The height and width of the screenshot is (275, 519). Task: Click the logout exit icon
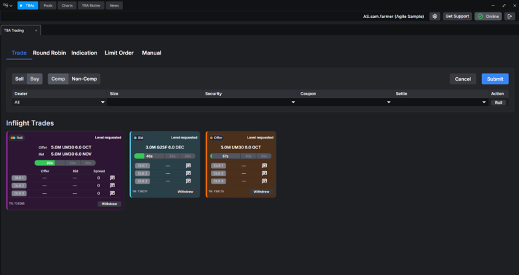510,16
